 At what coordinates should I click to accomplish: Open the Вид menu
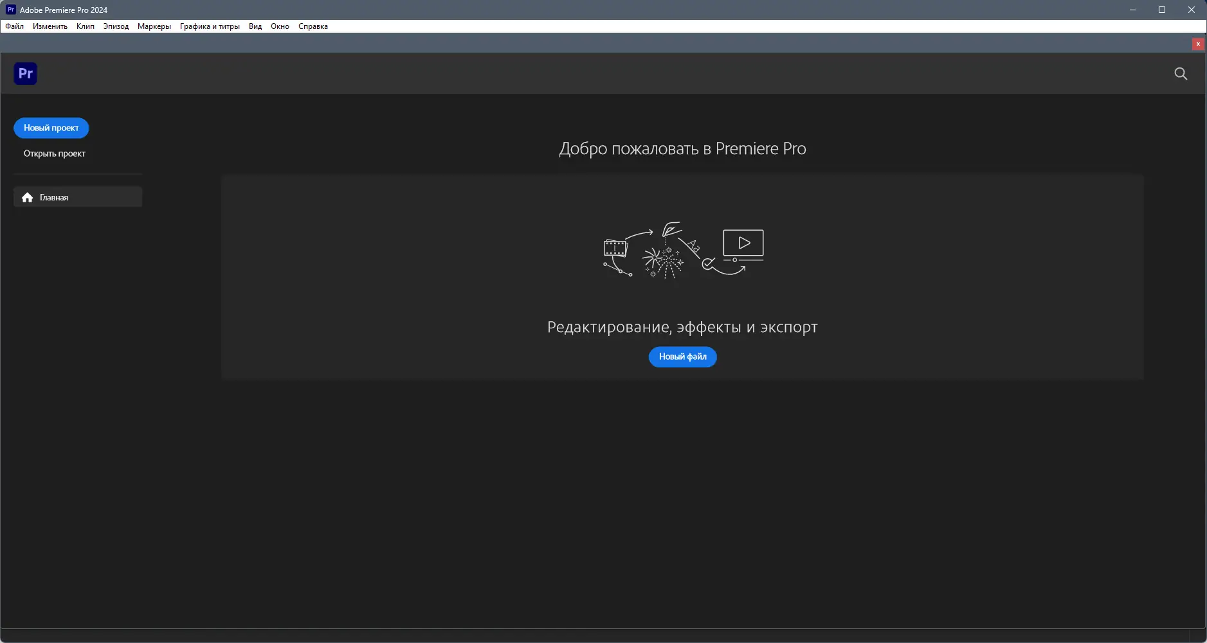254,26
